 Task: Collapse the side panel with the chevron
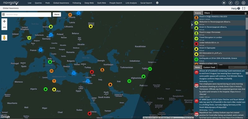[x=192, y=25]
